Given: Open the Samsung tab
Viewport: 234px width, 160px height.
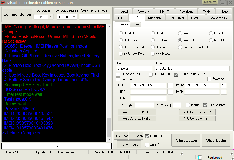Looking at the screenshot, I should [x=143, y=12].
